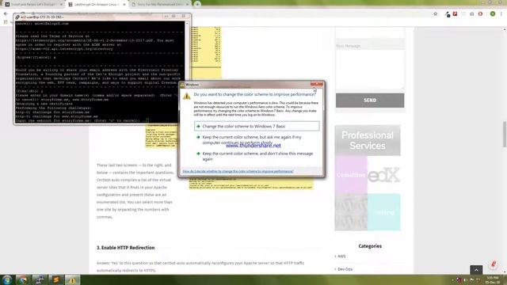507x285 pixels.
Task: Open the AWS category link
Action: click(x=341, y=256)
